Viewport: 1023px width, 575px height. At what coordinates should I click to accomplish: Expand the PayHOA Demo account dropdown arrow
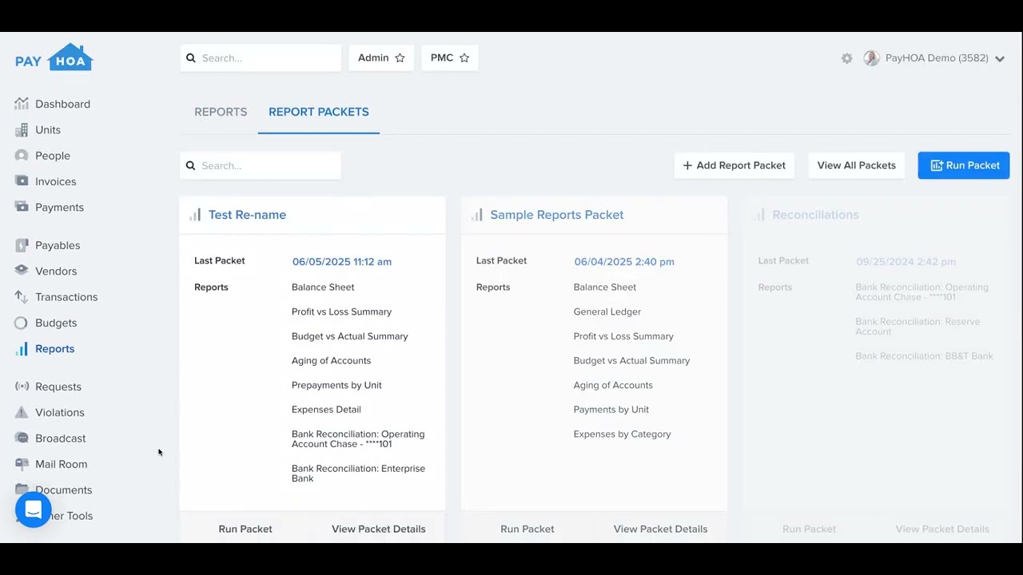coord(1000,58)
